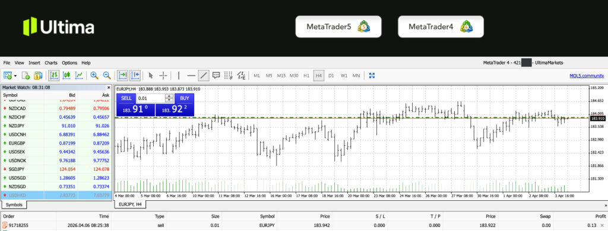
Task: Zoom out on the chart
Action: click(107, 75)
